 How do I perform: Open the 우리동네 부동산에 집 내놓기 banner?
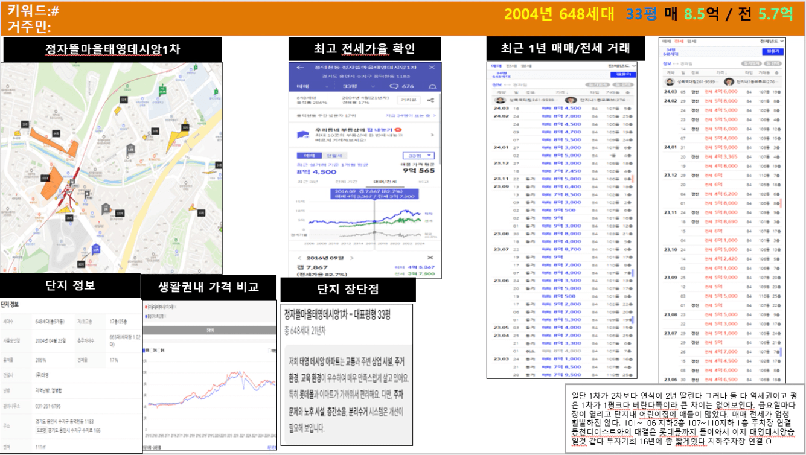point(365,135)
